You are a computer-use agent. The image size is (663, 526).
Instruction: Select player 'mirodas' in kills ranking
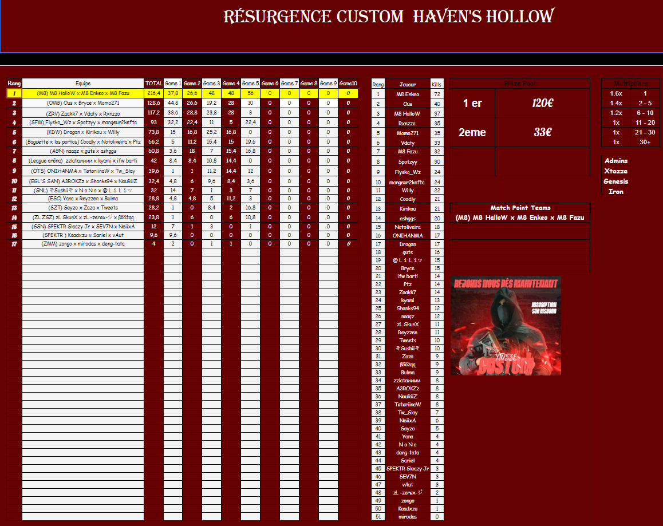tap(408, 517)
